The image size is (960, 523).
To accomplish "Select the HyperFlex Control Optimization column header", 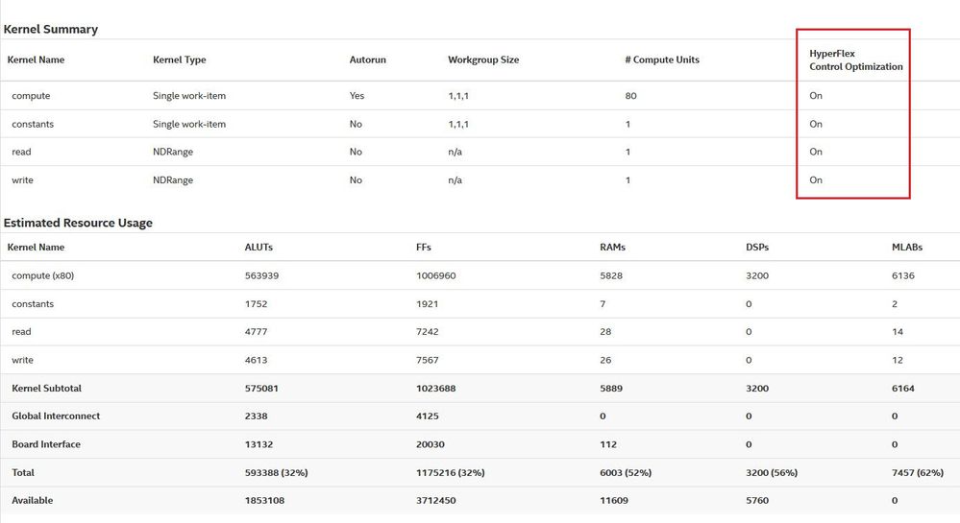I will (855, 60).
